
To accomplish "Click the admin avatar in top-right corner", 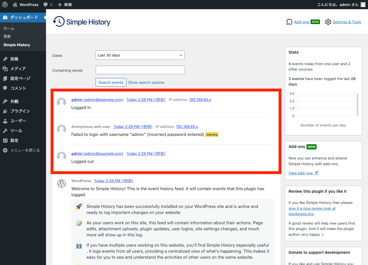I will [363, 5].
